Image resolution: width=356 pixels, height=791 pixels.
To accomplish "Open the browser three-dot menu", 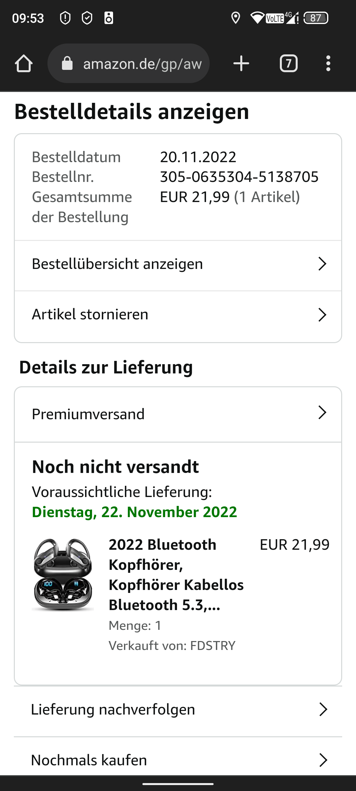I will (328, 63).
